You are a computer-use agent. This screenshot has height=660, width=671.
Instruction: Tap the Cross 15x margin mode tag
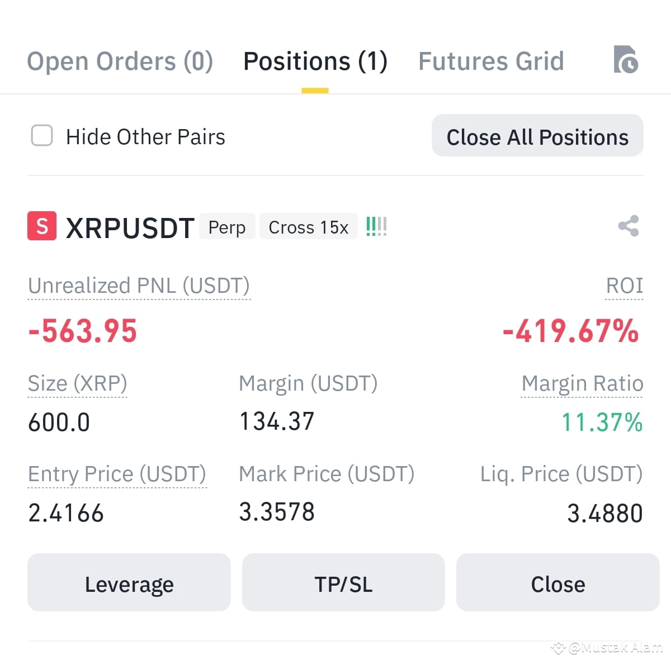tap(309, 227)
